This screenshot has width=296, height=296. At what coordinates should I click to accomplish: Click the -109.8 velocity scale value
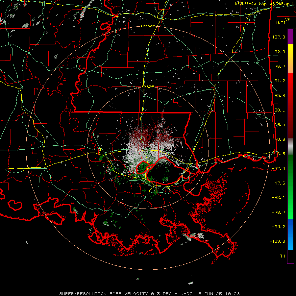click(x=278, y=241)
